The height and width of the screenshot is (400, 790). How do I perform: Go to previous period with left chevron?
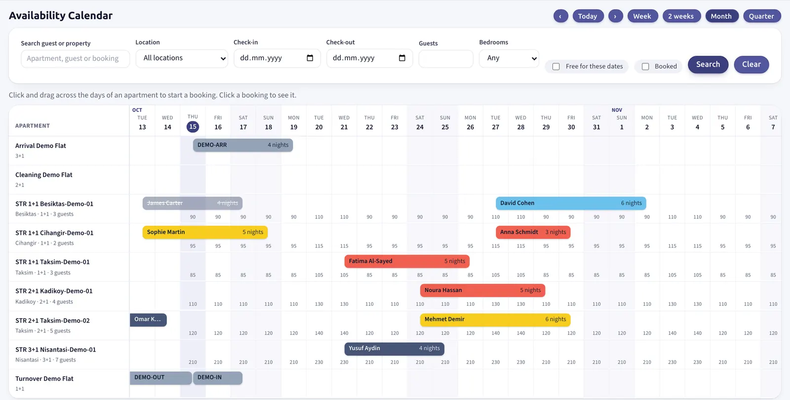tap(560, 16)
